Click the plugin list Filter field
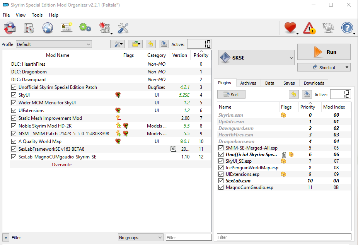Screen dimensions: 358x245 coord(284,237)
